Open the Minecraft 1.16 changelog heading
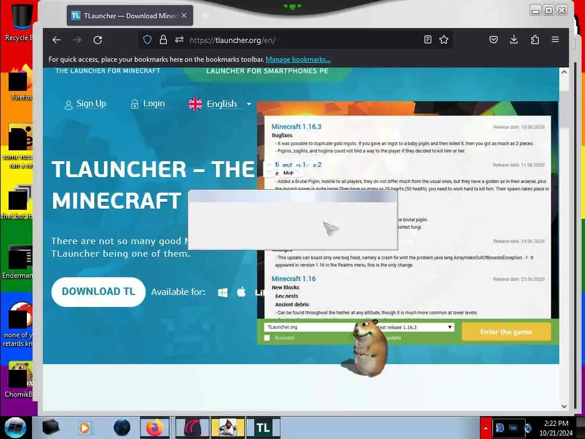 294,278
